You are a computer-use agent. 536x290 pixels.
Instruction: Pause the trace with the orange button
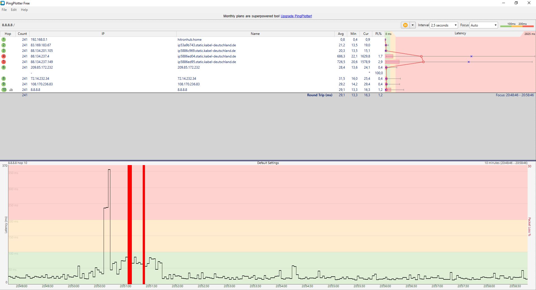pos(405,25)
